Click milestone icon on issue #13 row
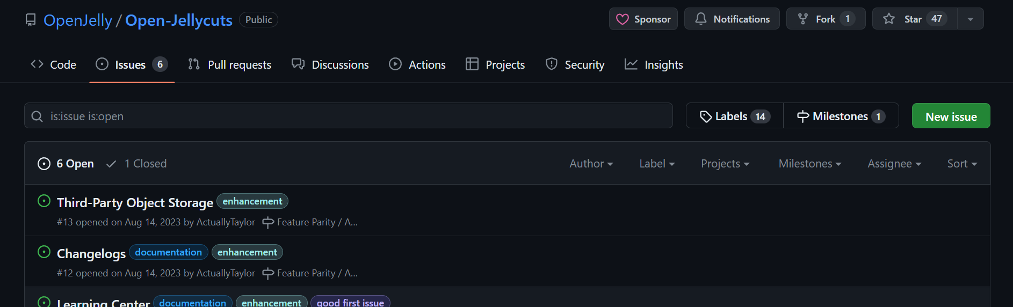Viewport: 1013px width, 307px height. 268,222
